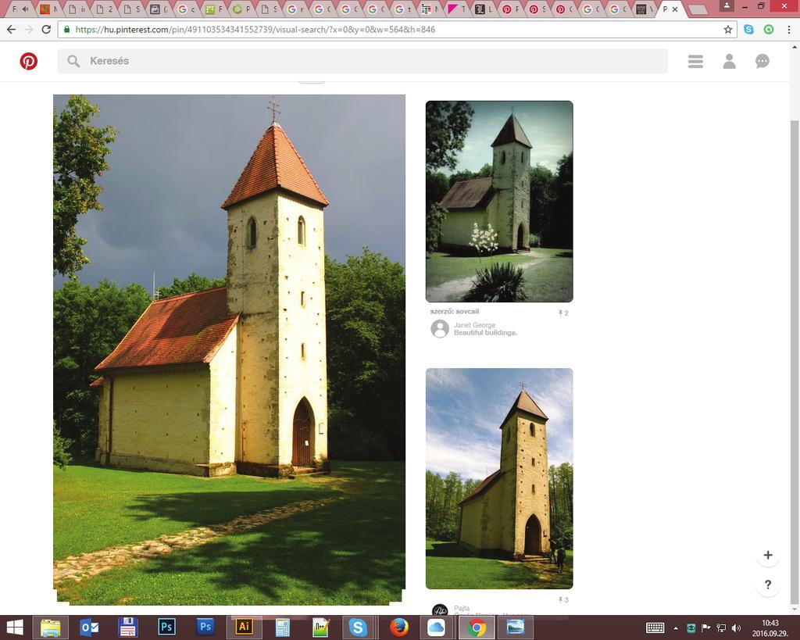Click the scrollbar down arrow
The width and height of the screenshot is (800, 640).
(x=795, y=610)
